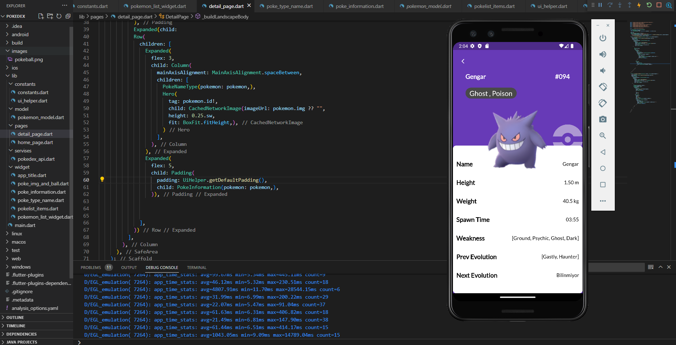Trigger Flutter Hot Reload lightning icon
Viewport: 676px width, 345px height.
coord(639,5)
